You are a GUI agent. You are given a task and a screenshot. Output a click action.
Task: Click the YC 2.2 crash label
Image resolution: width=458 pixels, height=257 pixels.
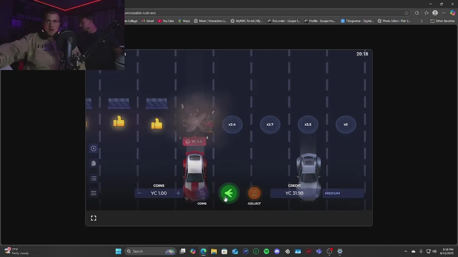click(x=195, y=141)
